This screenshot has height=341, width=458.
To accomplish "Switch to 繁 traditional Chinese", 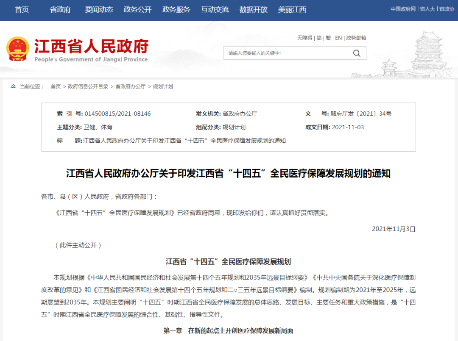I will [x=328, y=38].
